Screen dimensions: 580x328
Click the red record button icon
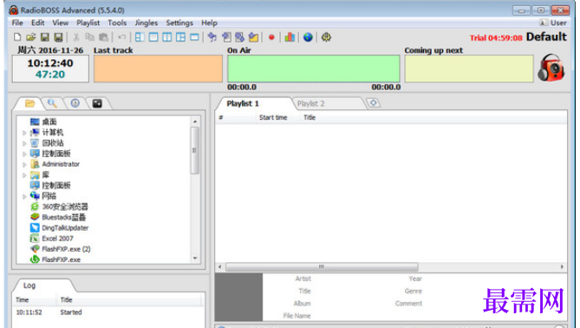click(x=271, y=37)
